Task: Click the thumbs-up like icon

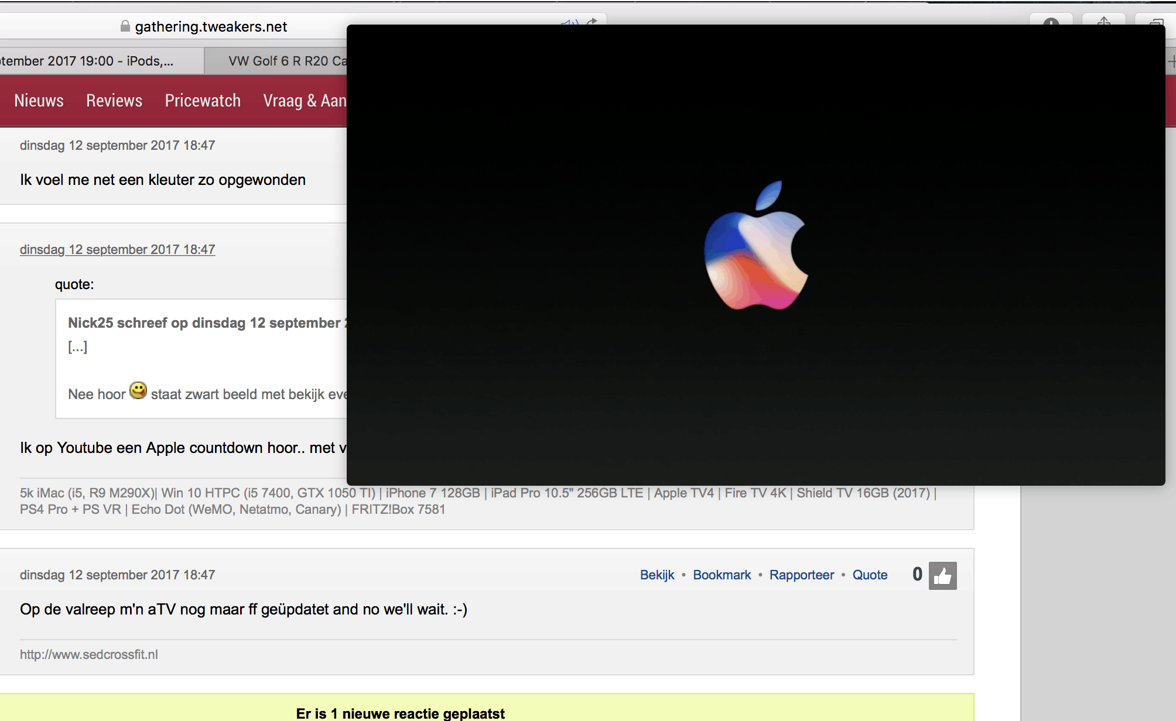Action: pos(942,576)
